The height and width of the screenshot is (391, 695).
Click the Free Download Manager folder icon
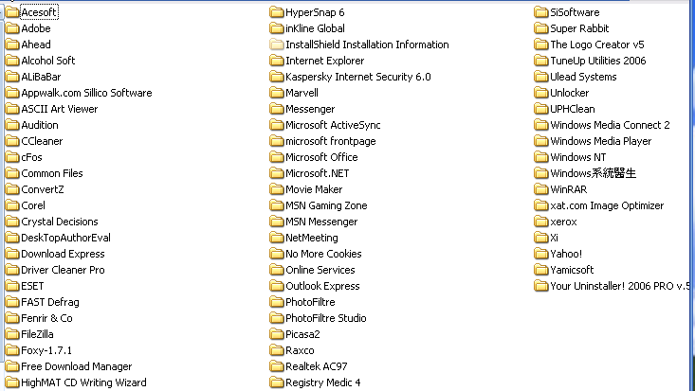click(12, 366)
